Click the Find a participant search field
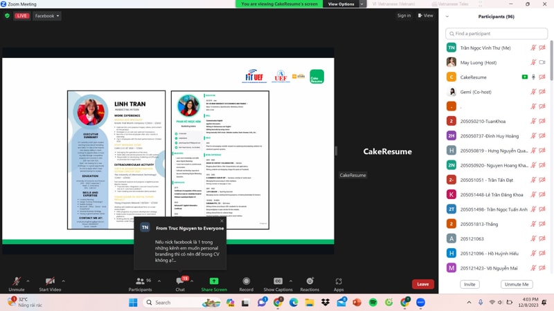 click(x=497, y=33)
